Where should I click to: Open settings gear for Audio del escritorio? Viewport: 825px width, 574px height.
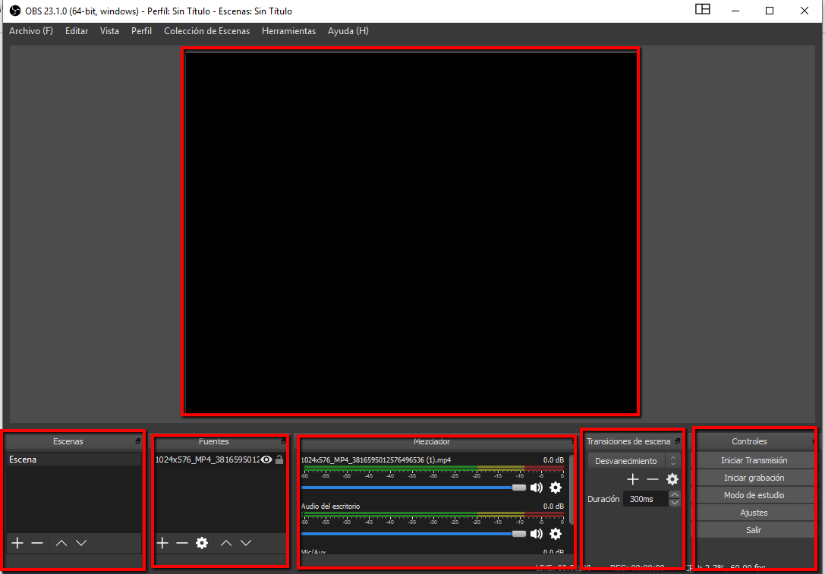click(556, 534)
